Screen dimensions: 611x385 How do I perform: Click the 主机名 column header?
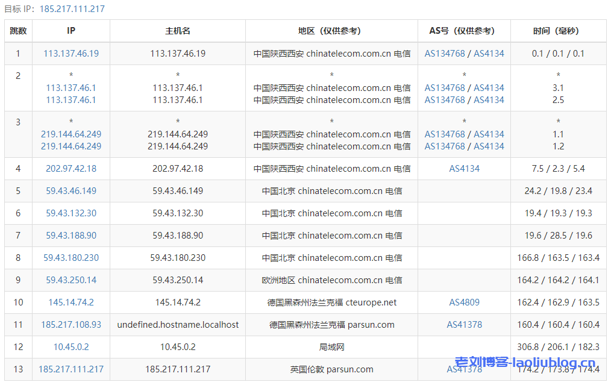(x=178, y=31)
